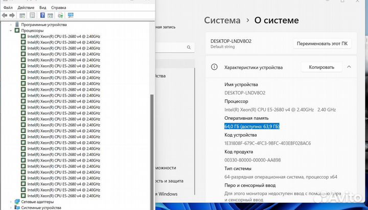Click the Settings search input field
Viewport: 368px width, 210px height.
175,47
